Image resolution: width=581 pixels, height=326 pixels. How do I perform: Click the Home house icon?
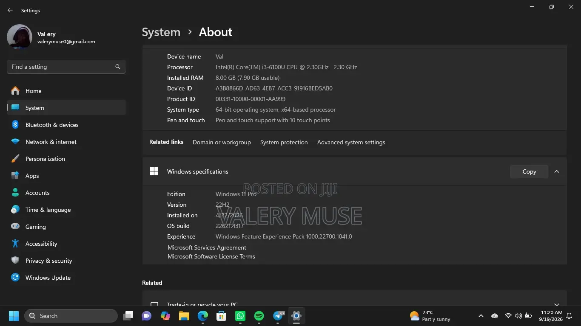15,90
